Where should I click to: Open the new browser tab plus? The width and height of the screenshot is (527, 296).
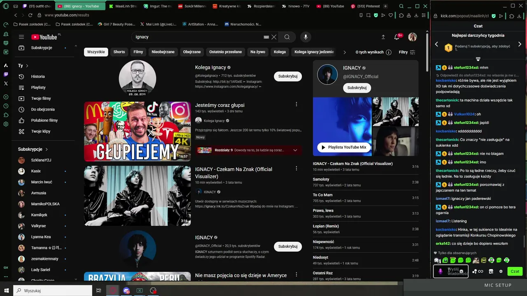(x=385, y=6)
